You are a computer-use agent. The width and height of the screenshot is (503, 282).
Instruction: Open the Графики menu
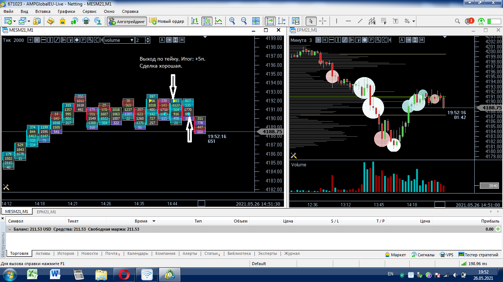pyautogui.click(x=66, y=11)
